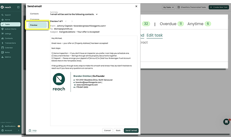Open the Help link
Image resolution: width=231 pixels, height=137 pixels.
33,130
